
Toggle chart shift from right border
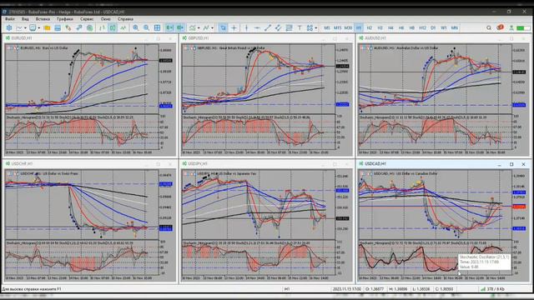(x=180, y=27)
